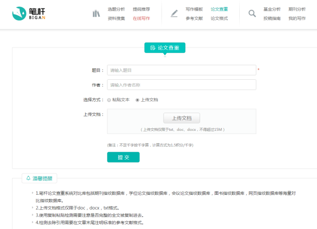Click the books library icon
The height and width of the screenshot is (229, 317).
point(96,13)
